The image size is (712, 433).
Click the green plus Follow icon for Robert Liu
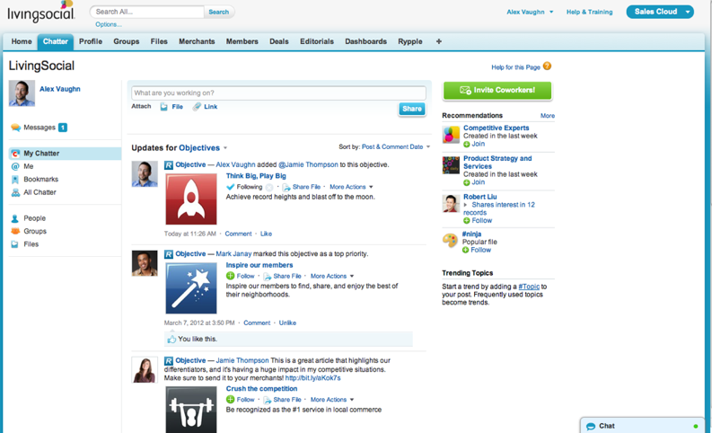click(x=467, y=220)
